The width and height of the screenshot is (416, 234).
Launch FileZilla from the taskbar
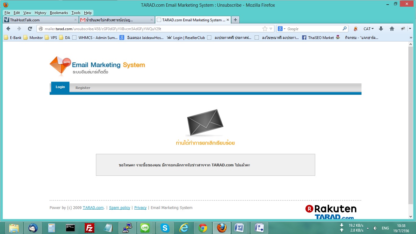click(x=90, y=228)
